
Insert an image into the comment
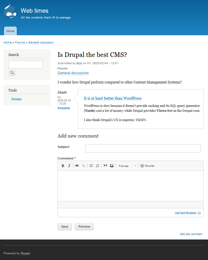112,166
